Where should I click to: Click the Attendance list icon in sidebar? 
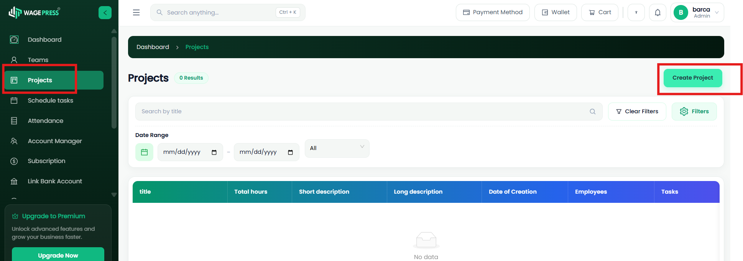pyautogui.click(x=14, y=121)
